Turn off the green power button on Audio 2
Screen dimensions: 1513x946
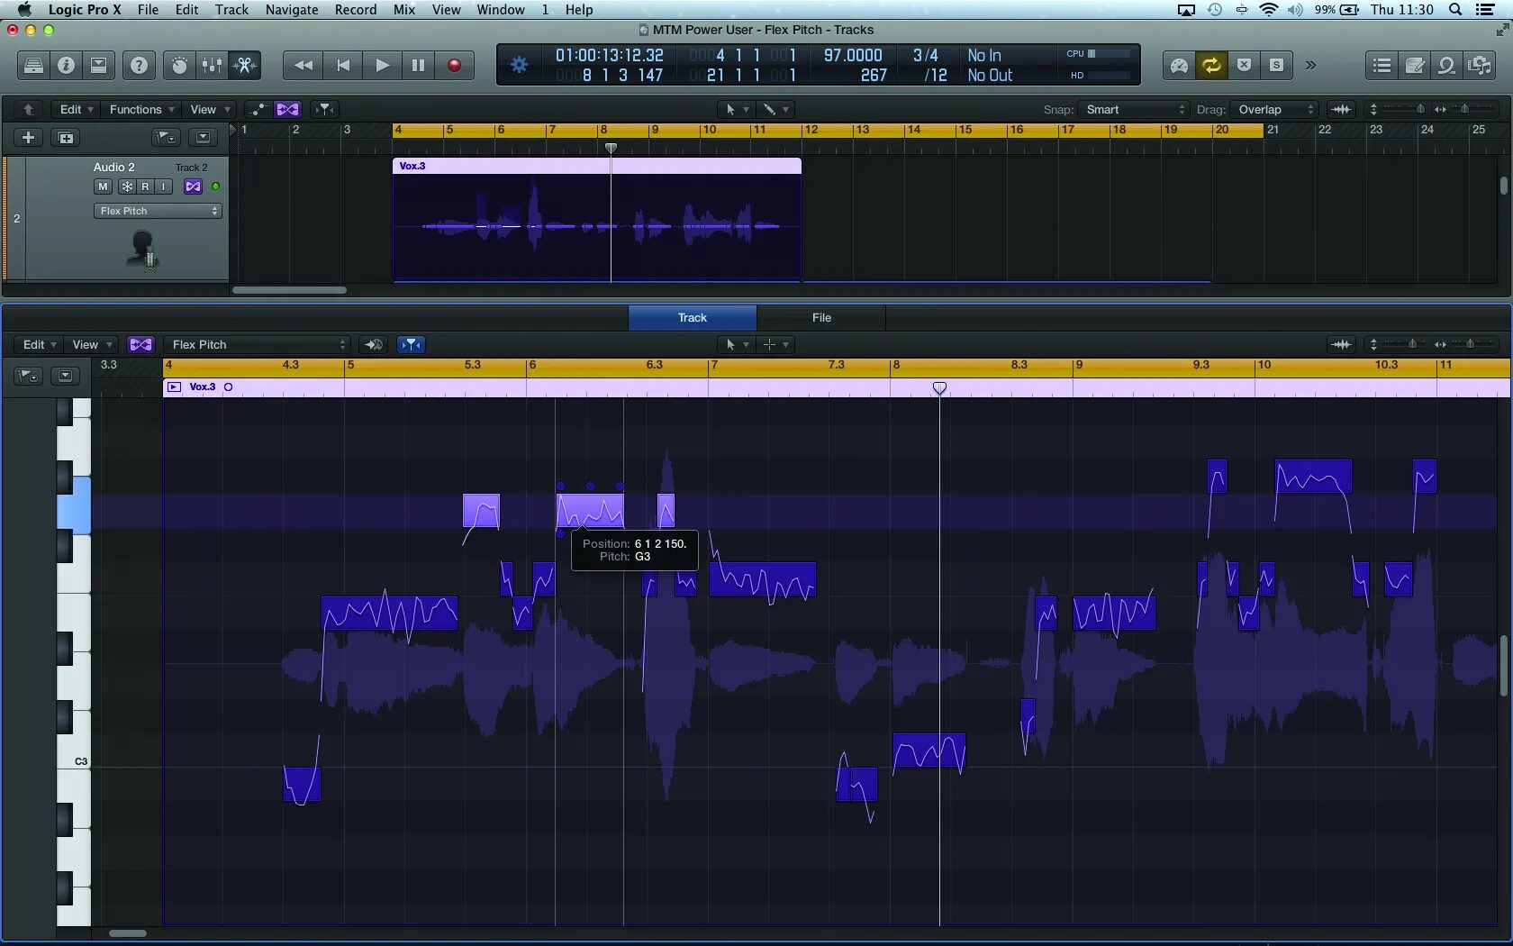click(215, 186)
